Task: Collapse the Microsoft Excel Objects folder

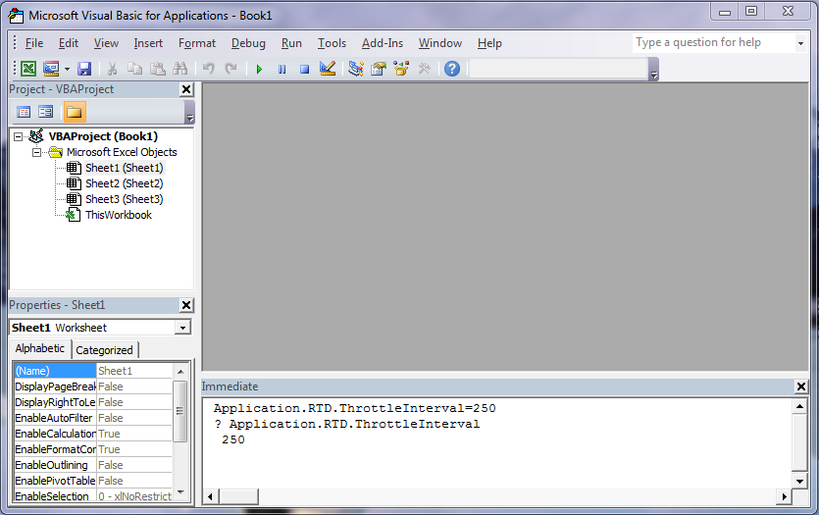Action: (x=36, y=152)
